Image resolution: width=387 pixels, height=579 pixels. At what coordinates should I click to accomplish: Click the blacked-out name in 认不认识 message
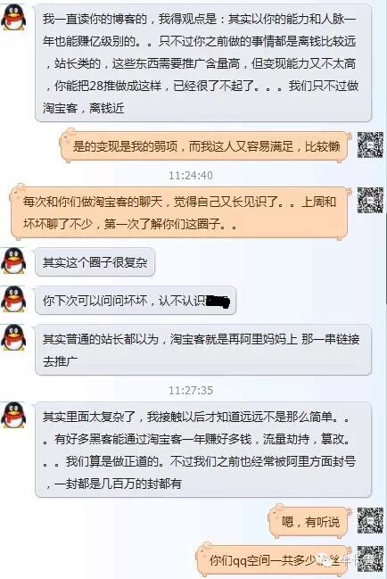[x=218, y=301]
